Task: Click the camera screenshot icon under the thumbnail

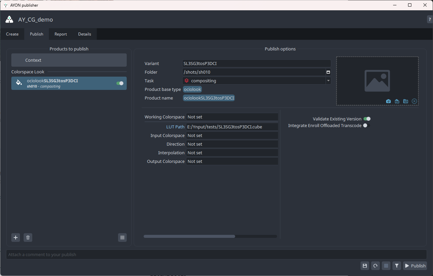Action: [388, 101]
